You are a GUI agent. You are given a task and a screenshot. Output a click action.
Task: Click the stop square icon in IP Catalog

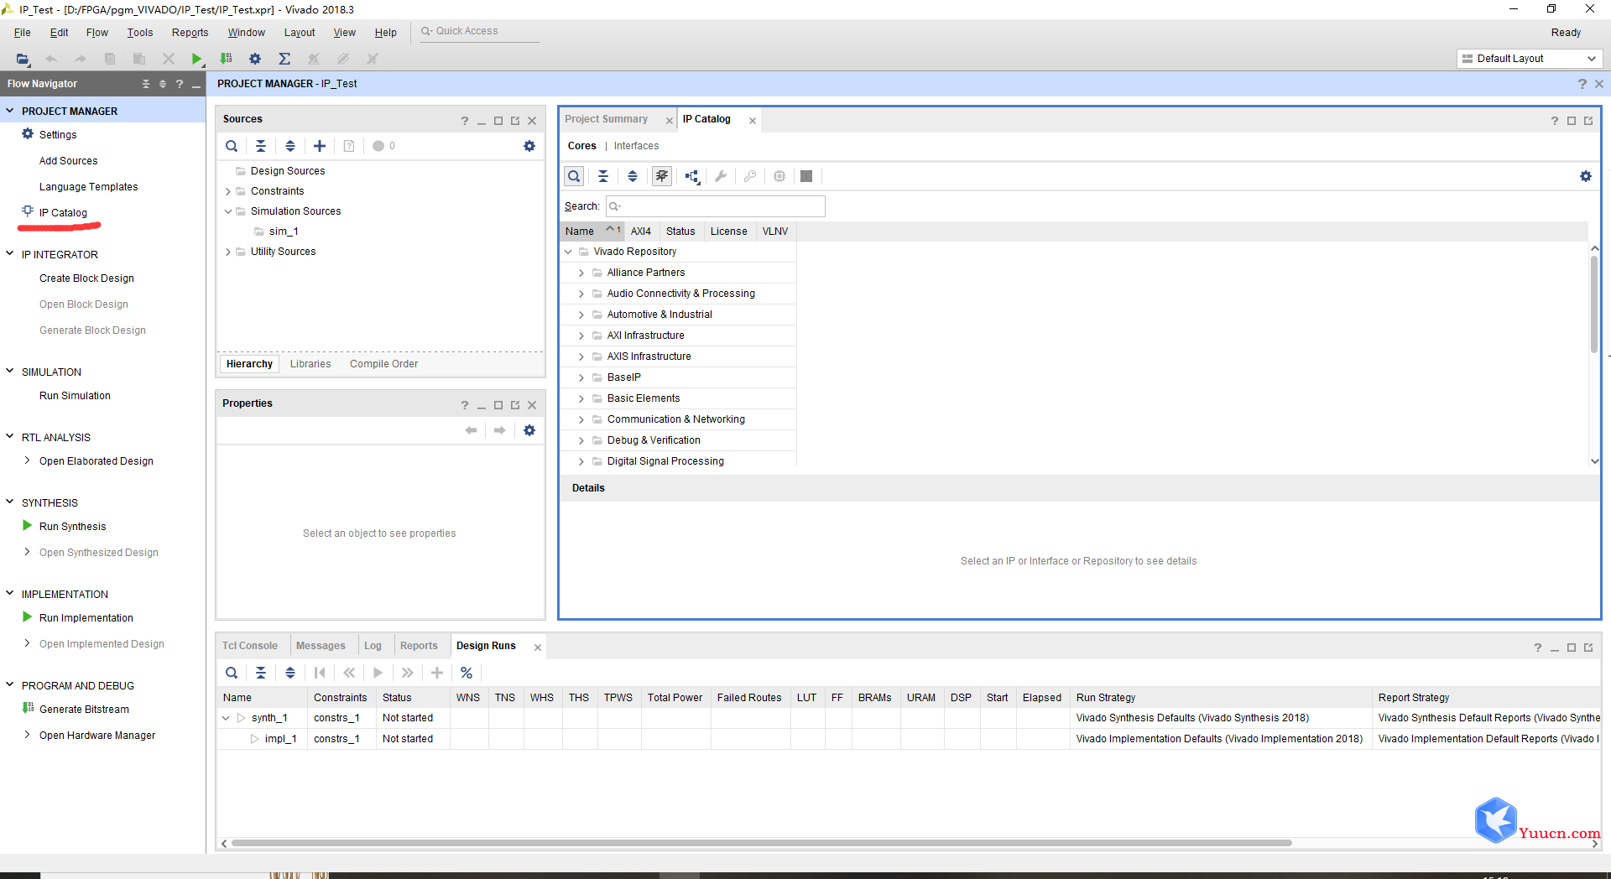(806, 176)
